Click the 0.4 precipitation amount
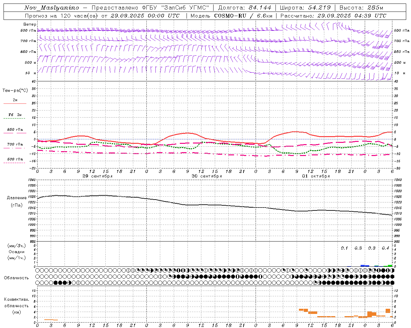This screenshot has width=411, height=328. click(385, 248)
